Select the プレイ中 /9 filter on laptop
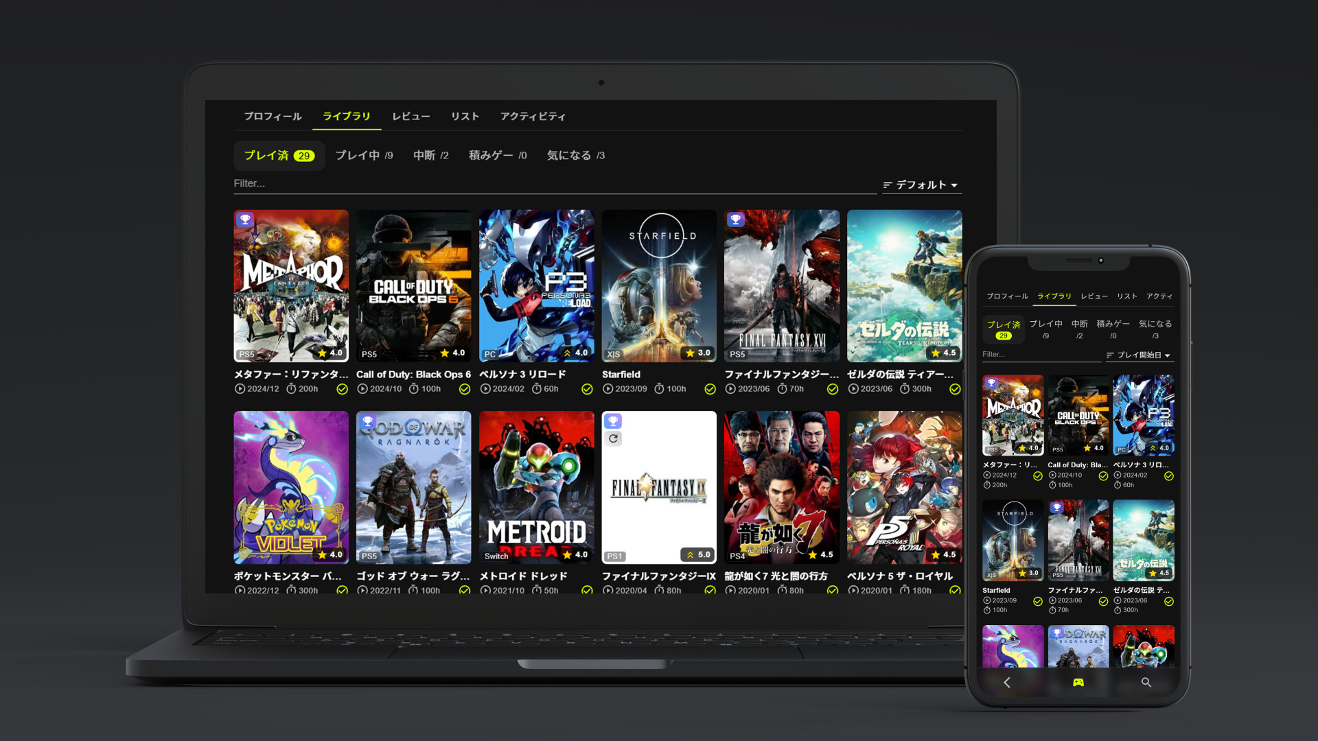The height and width of the screenshot is (741, 1318). pos(364,156)
